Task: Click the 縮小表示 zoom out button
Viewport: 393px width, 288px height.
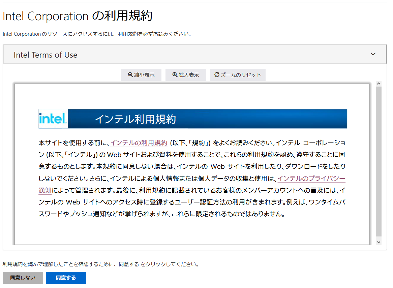Action: [x=141, y=75]
